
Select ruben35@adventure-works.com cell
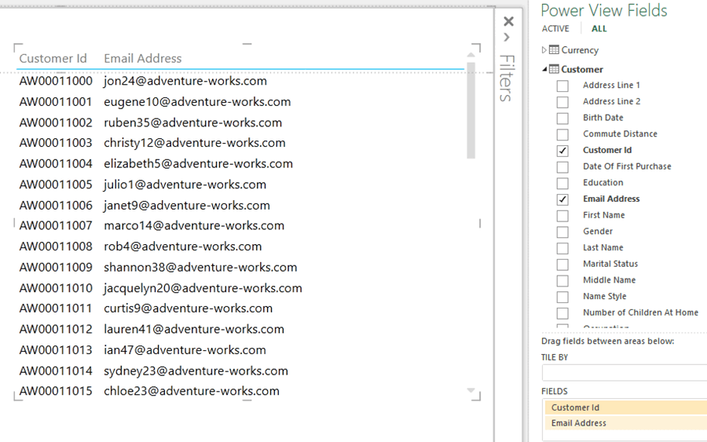[x=192, y=122]
